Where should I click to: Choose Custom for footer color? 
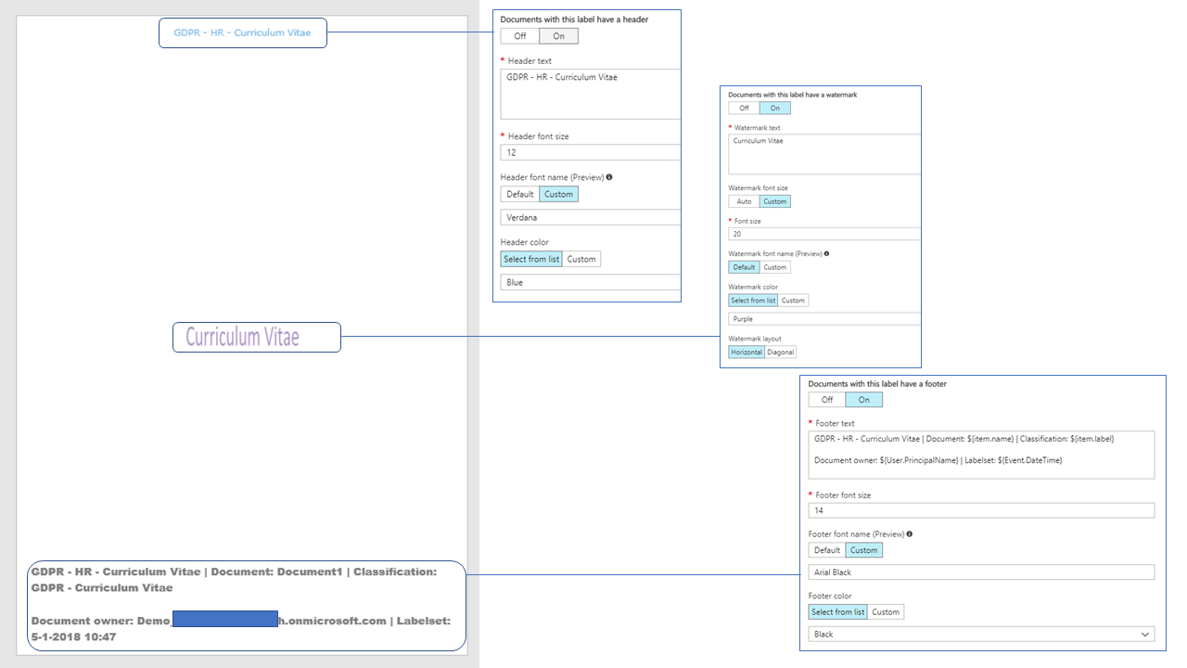pyautogui.click(x=885, y=612)
